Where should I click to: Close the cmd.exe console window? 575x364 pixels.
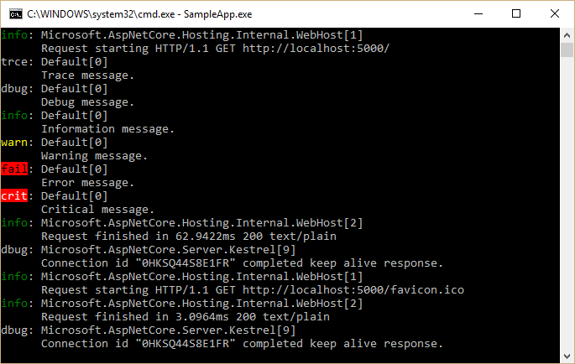[555, 13]
